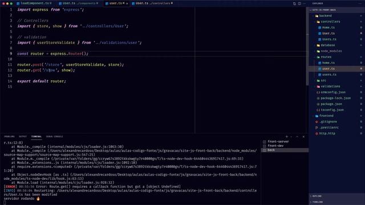Open home.ts under routes
This screenshot has height=205, width=365.
coord(337,63)
